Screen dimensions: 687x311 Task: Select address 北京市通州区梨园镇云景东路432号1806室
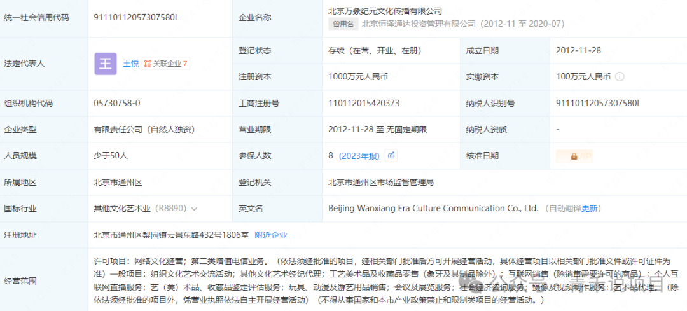(171, 235)
